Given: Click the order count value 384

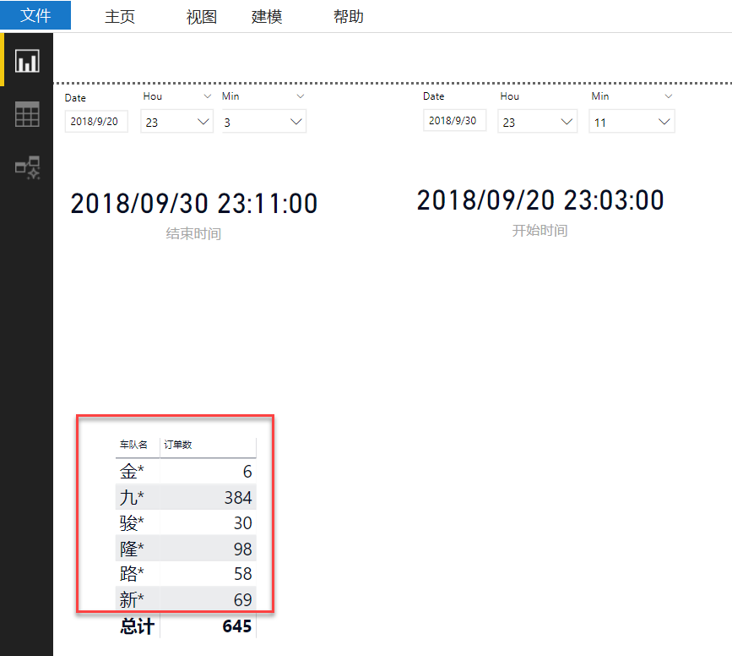Looking at the screenshot, I should pos(238,497).
